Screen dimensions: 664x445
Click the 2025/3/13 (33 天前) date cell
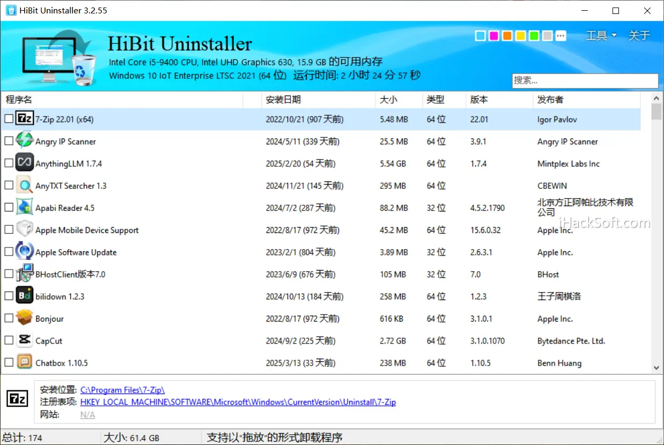coord(300,363)
